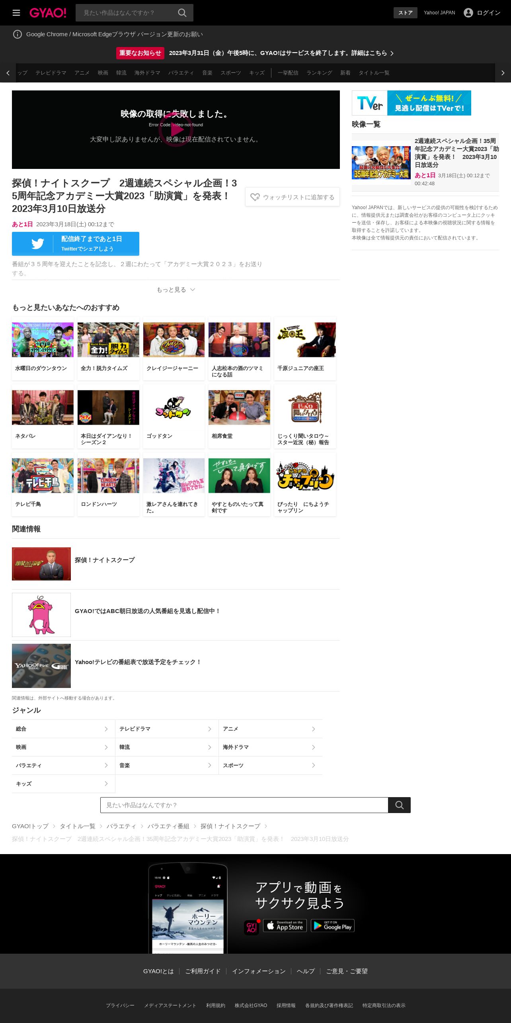
Task: Open 水曜日のダウンタウン thumbnail
Action: pos(43,340)
